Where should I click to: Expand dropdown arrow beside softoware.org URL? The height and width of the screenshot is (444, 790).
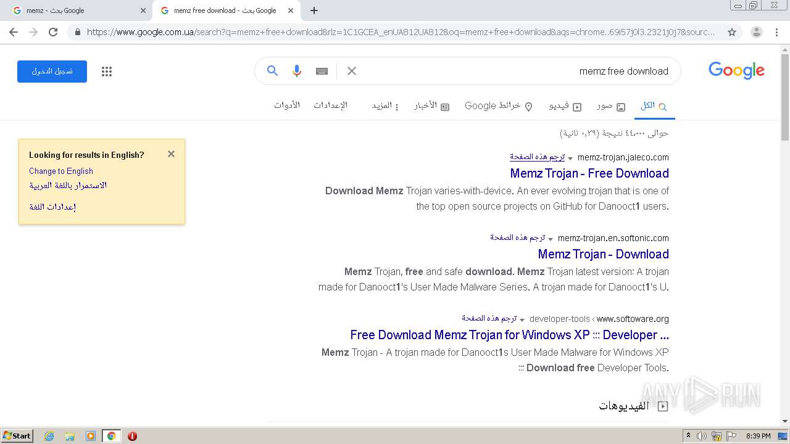tap(522, 319)
